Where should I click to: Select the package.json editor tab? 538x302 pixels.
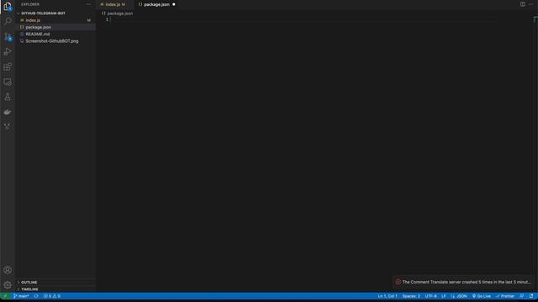[156, 4]
